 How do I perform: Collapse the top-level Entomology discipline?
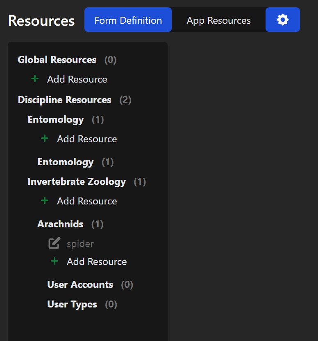pos(66,119)
